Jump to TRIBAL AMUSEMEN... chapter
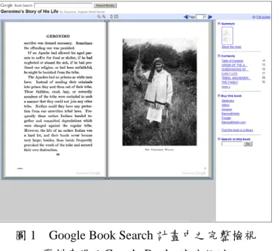The height and width of the screenshot is (251, 274). pos(236,78)
